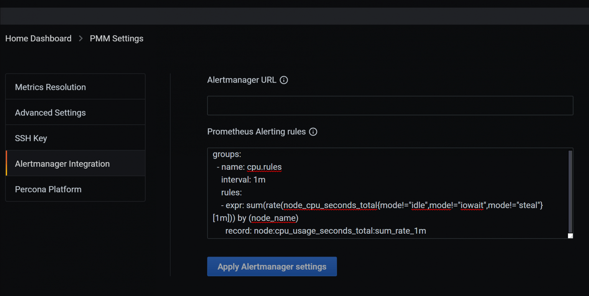Click inside the Alertmanager URL field
Screen dimensions: 589x296
point(390,106)
